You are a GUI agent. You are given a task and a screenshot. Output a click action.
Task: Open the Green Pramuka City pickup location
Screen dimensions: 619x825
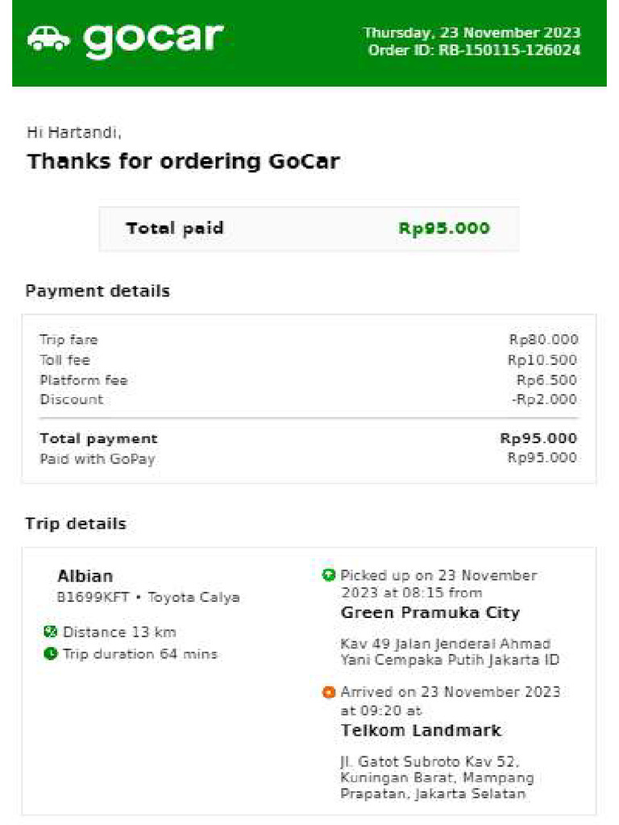coord(430,612)
